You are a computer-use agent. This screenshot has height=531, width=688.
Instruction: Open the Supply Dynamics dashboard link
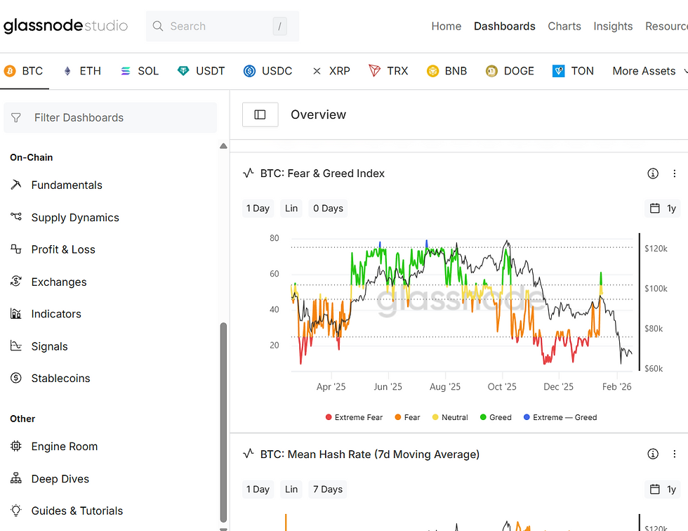click(75, 218)
